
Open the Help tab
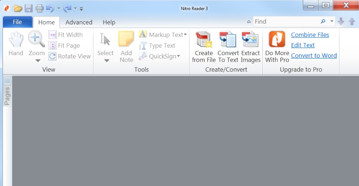point(109,22)
